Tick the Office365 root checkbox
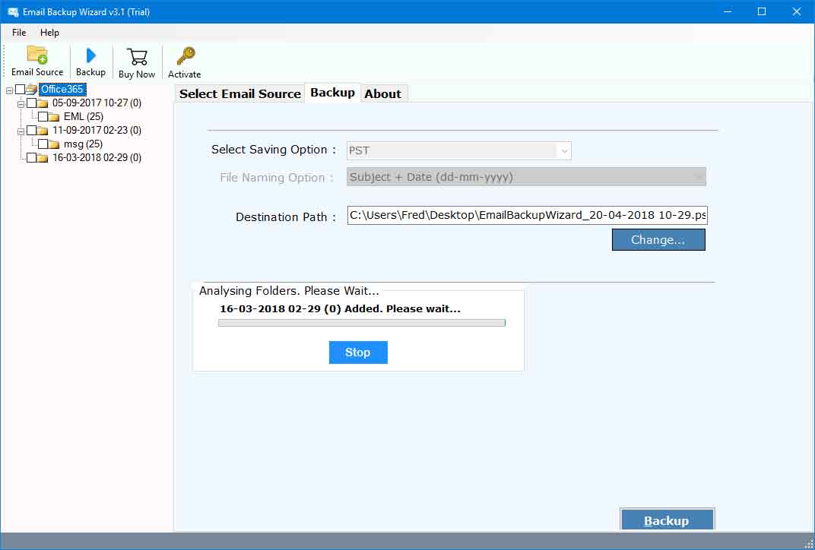The height and width of the screenshot is (550, 815). click(20, 90)
